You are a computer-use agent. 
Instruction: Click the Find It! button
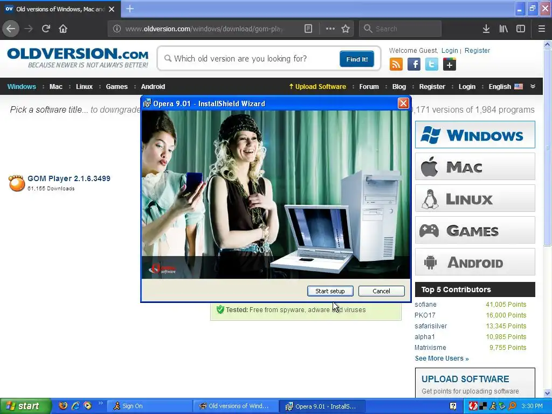pos(357,59)
